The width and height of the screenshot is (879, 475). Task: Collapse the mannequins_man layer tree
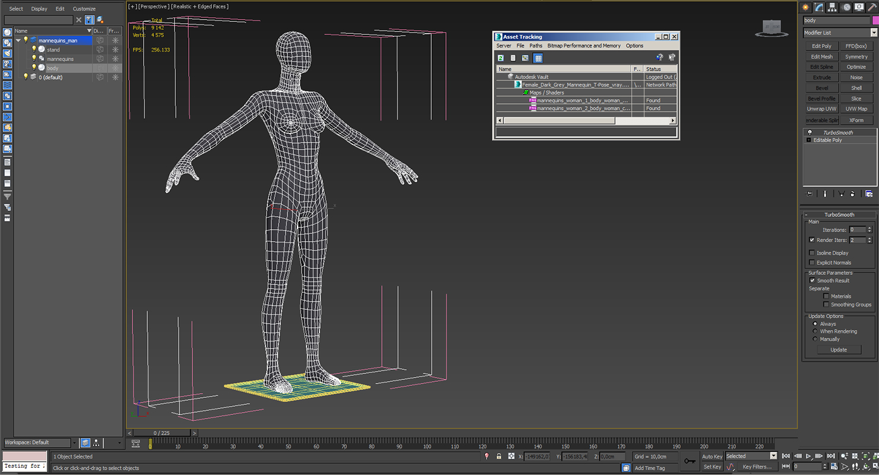coord(18,40)
